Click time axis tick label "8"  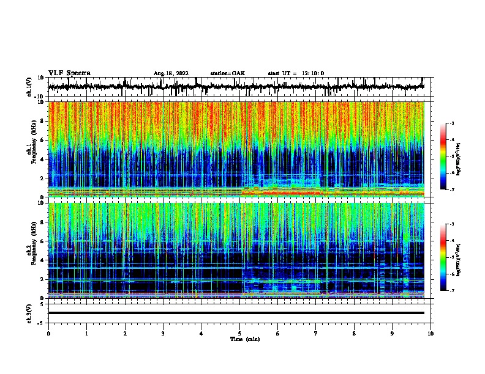pos(354,333)
